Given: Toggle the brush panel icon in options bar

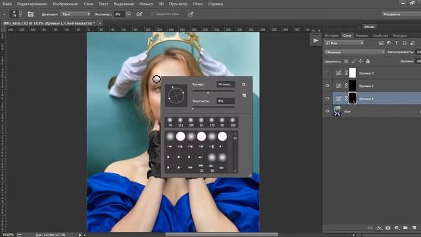Looking at the screenshot, I should pos(31,14).
